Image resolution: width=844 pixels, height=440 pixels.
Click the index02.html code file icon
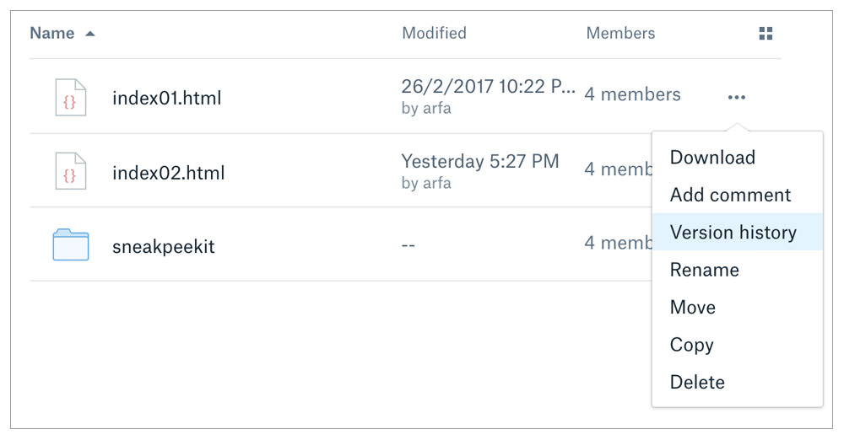(x=71, y=172)
